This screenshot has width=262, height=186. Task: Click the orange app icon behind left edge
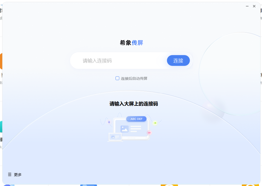[1, 61]
